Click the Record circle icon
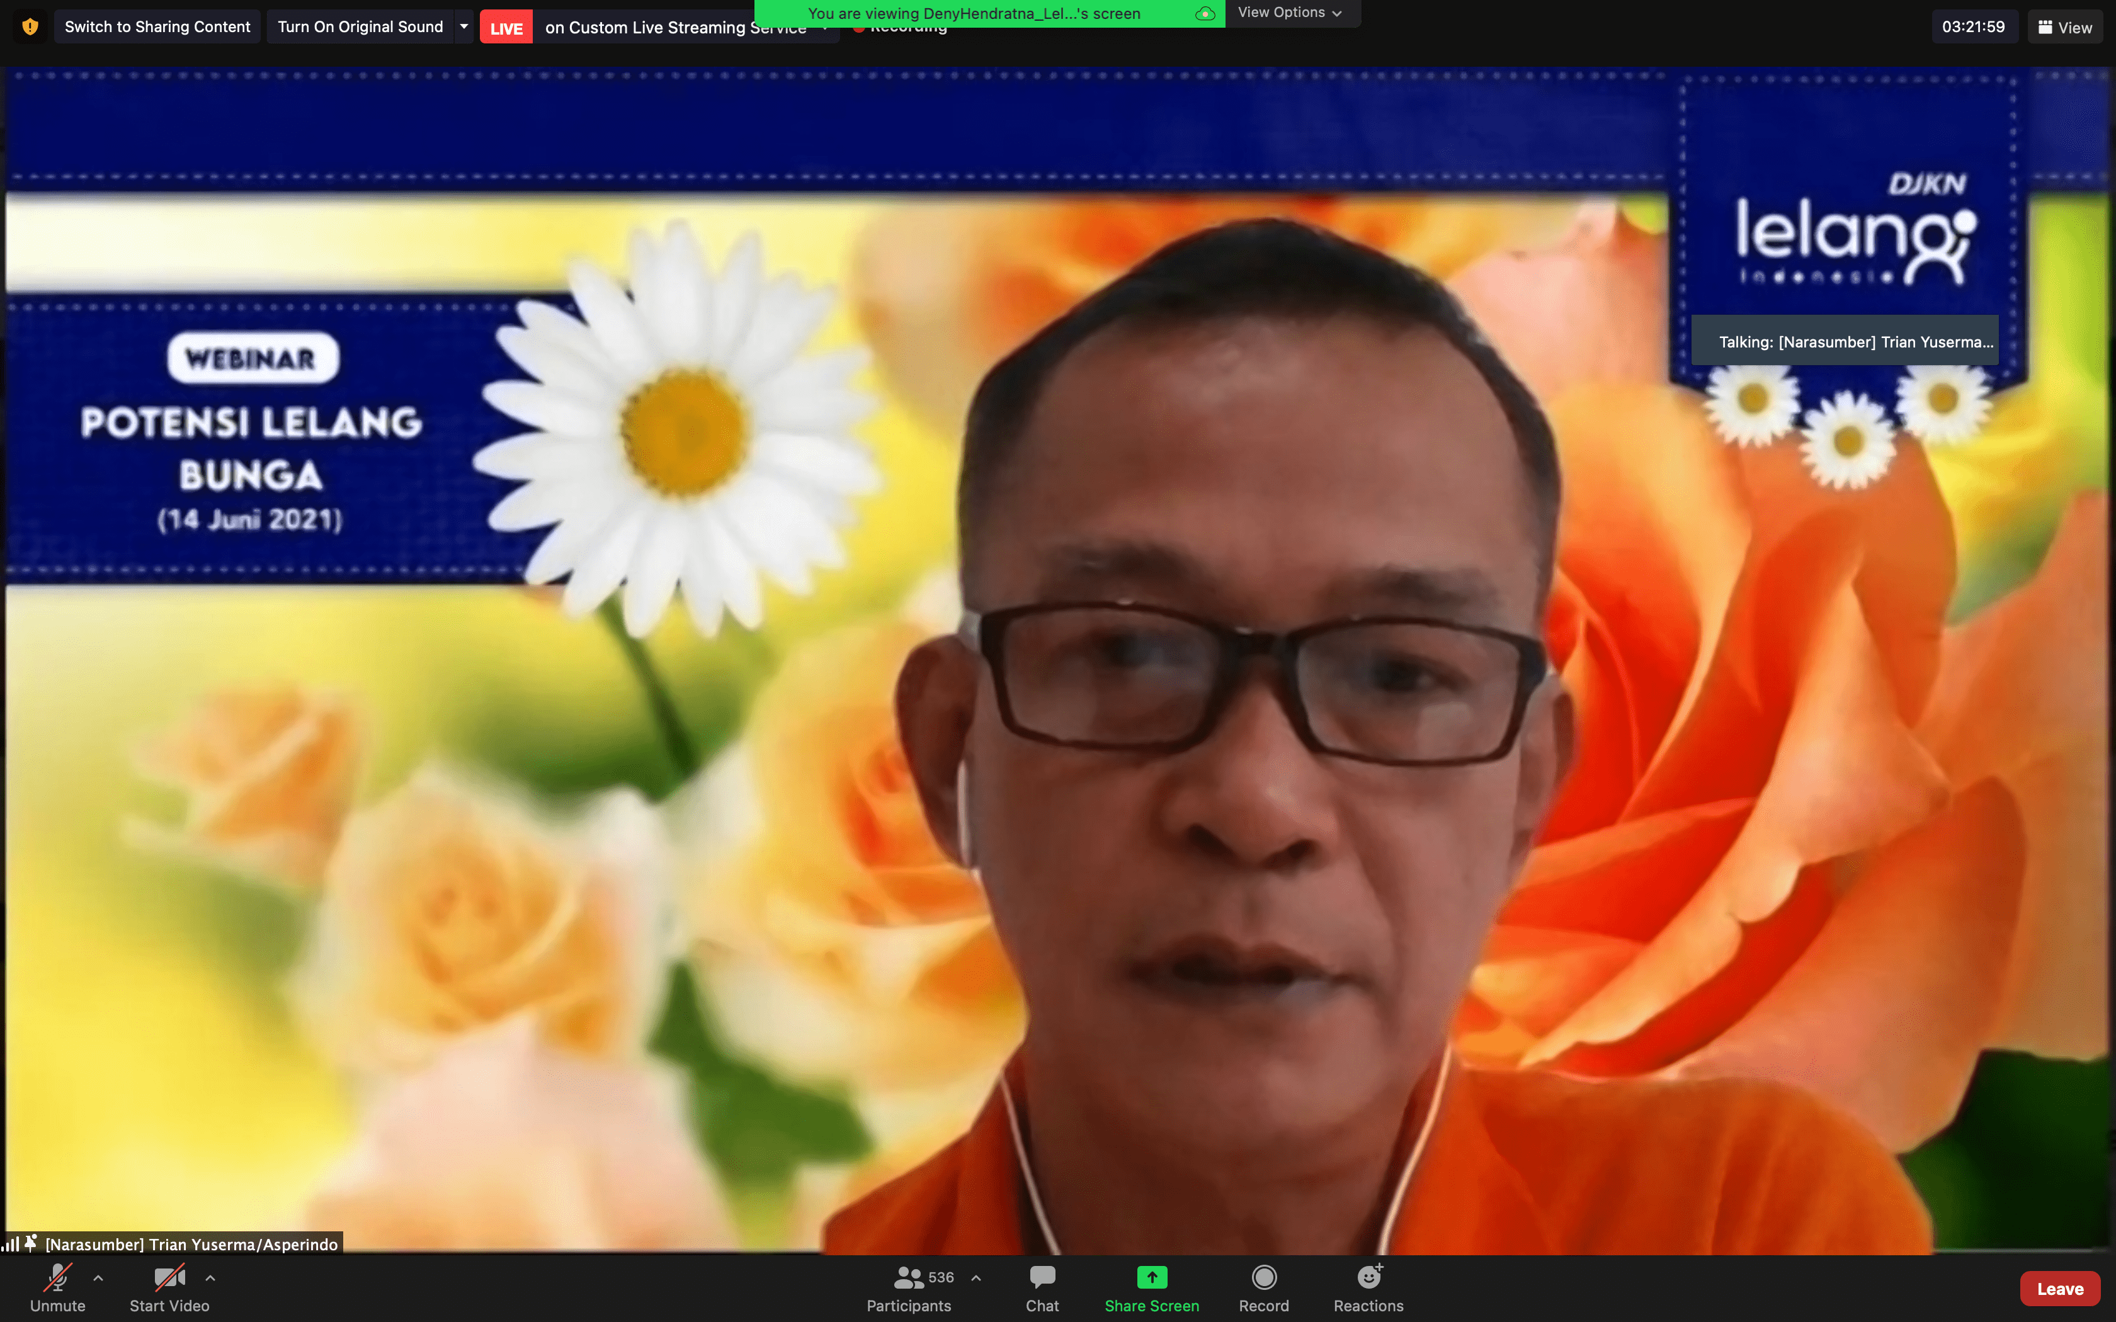2116x1322 pixels. click(1263, 1279)
